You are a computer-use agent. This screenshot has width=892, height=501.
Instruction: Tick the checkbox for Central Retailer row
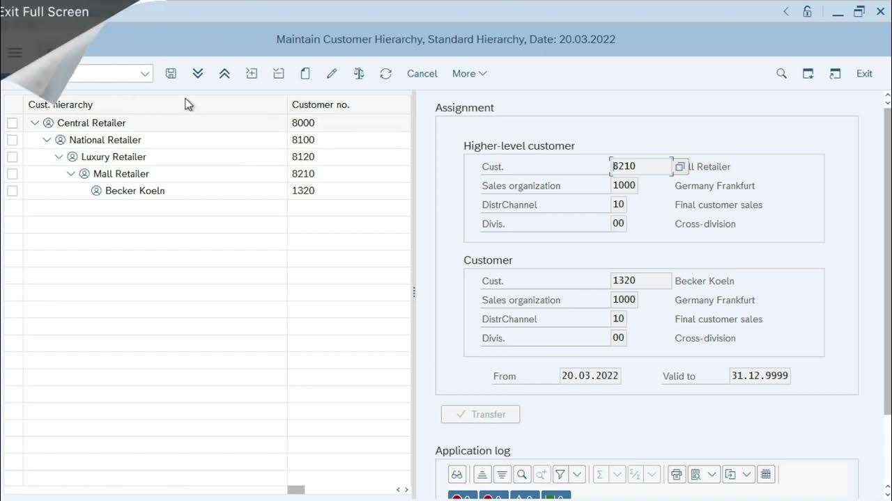(x=13, y=123)
